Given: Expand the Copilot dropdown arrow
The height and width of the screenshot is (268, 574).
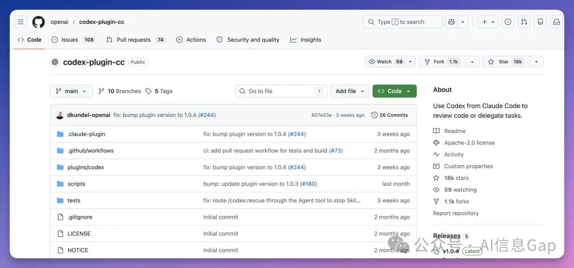Looking at the screenshot, I should pos(463,22).
